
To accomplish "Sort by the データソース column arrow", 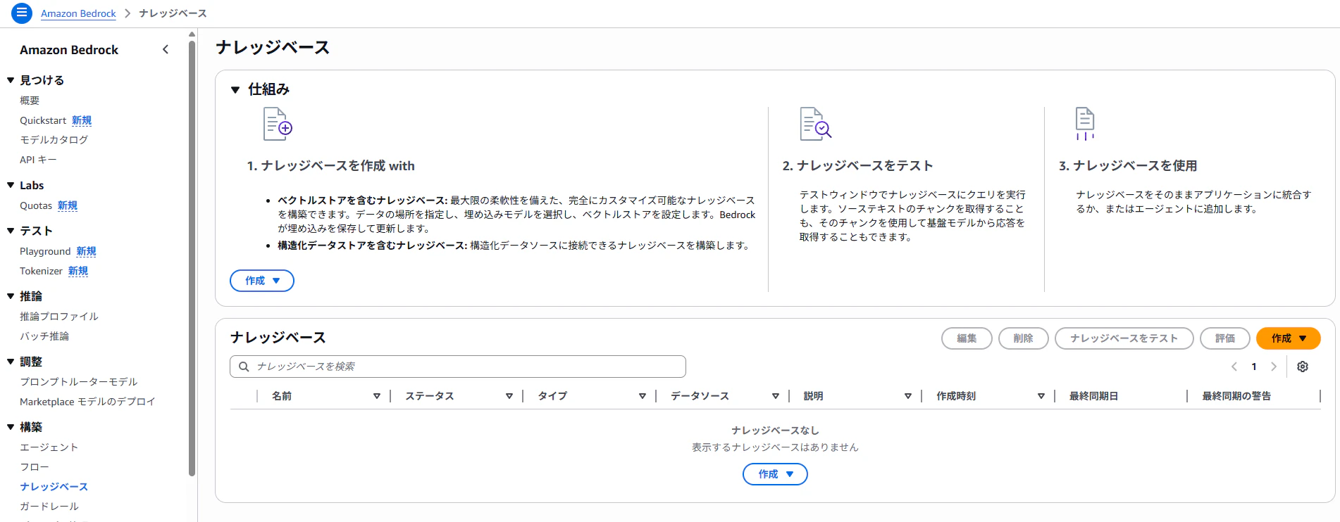I will 776,396.
